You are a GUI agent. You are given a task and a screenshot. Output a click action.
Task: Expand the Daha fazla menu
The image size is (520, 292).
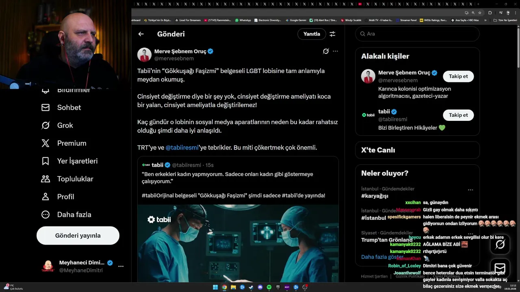(66, 215)
